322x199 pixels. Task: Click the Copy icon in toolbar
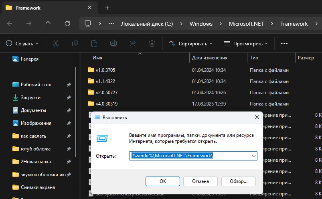(x=75, y=43)
